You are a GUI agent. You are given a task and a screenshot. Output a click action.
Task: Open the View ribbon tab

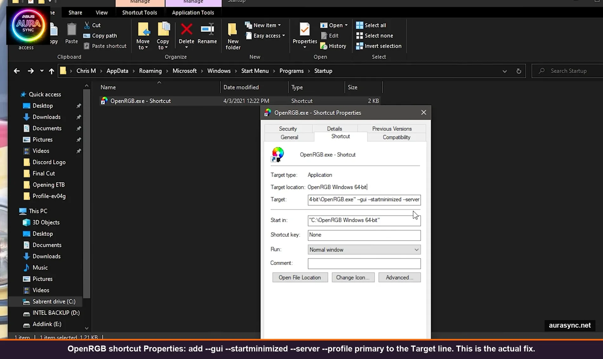click(101, 12)
